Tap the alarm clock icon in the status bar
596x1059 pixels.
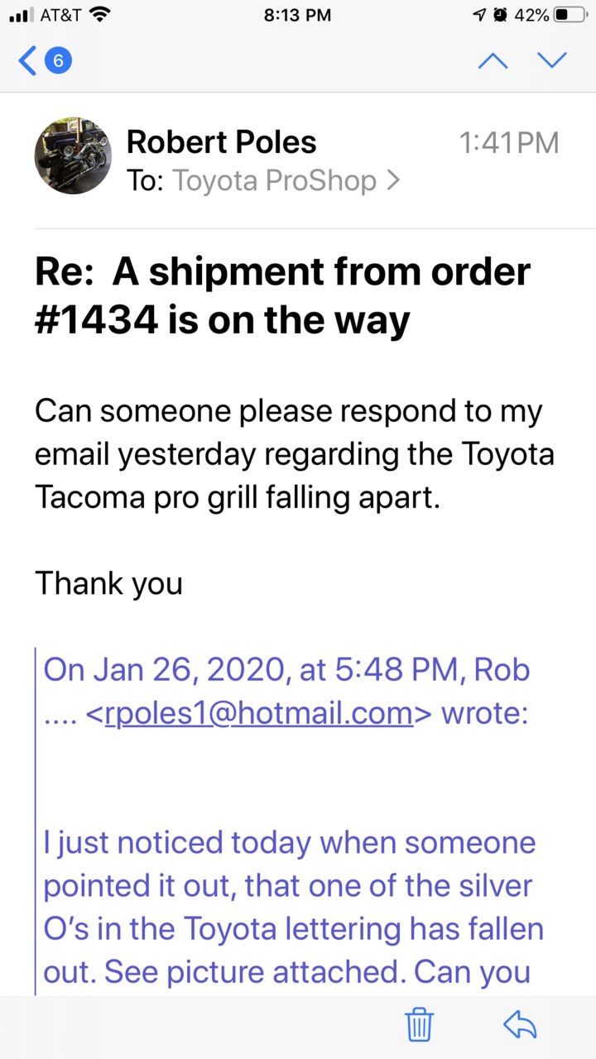pyautogui.click(x=500, y=15)
